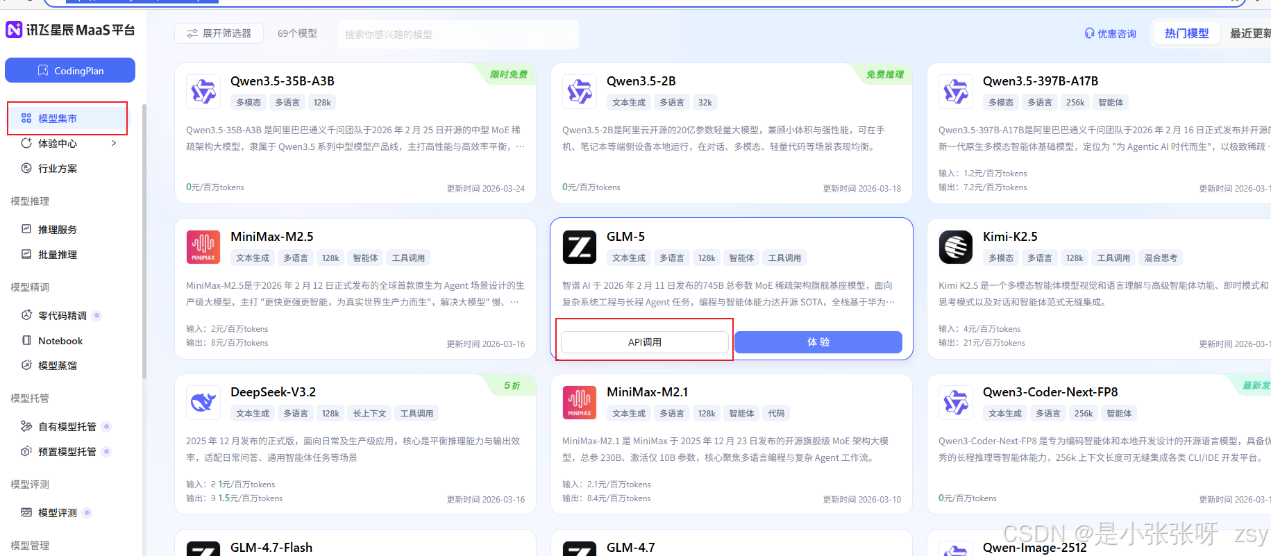Open the GLM-4.7 model title

[x=631, y=548]
